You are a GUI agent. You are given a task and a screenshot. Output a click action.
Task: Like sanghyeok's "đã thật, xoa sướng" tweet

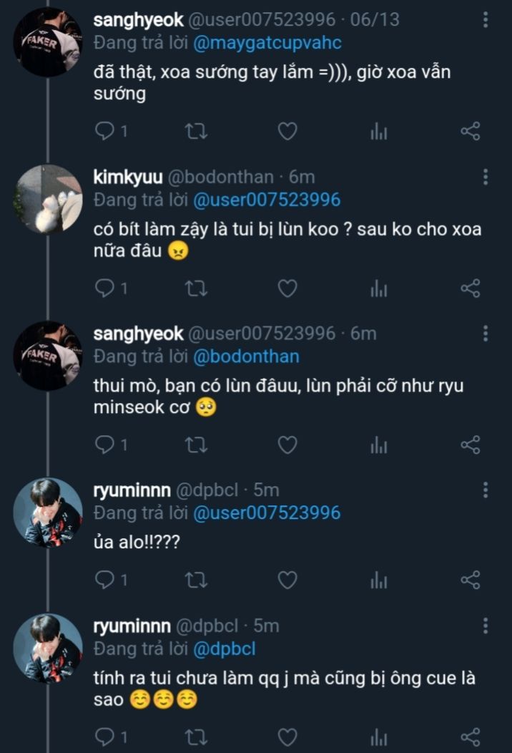[287, 131]
